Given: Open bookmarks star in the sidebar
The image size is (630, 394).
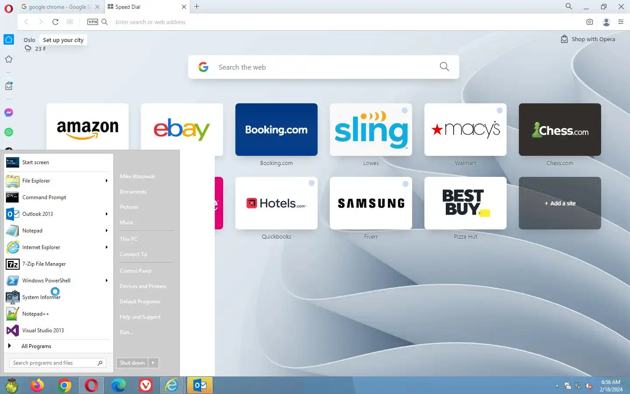Looking at the screenshot, I should coord(9,60).
